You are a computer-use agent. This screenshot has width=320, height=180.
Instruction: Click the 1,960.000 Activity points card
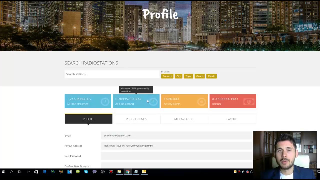tap(184, 101)
